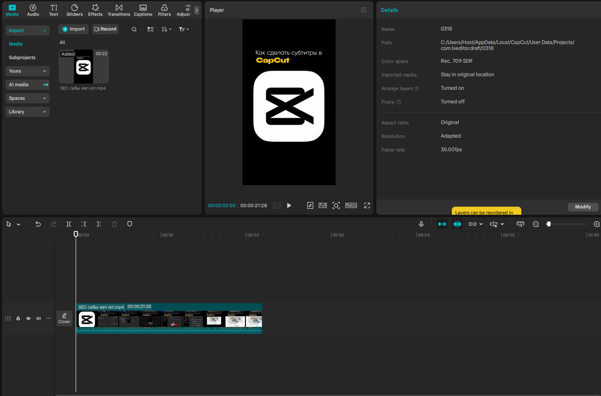
Task: Switch to the Text tab
Action: point(54,10)
